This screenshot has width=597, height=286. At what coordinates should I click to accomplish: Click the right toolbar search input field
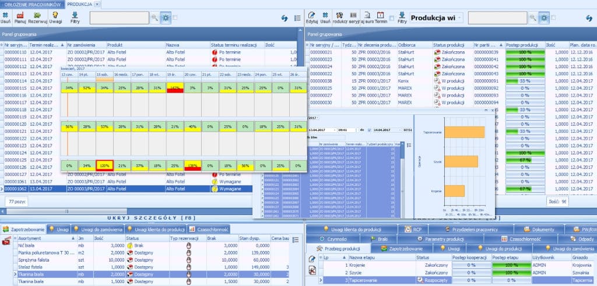[x=498, y=17]
